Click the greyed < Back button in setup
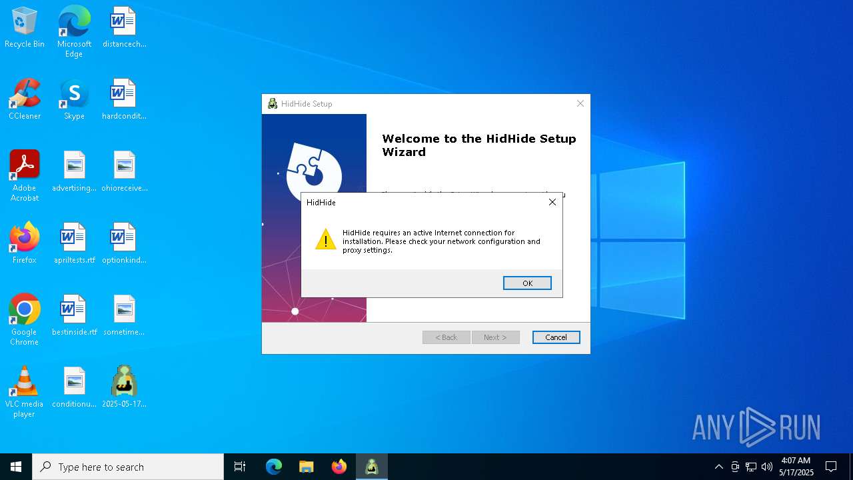853x480 pixels. [446, 337]
